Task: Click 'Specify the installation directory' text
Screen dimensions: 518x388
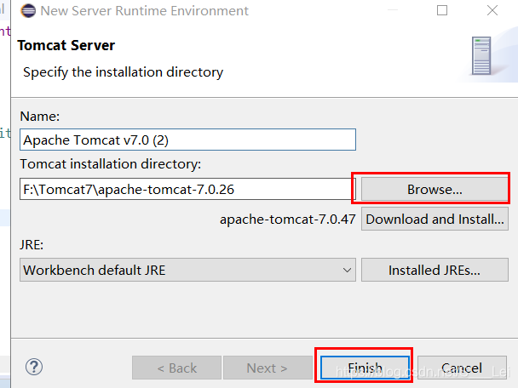Action: point(124,72)
